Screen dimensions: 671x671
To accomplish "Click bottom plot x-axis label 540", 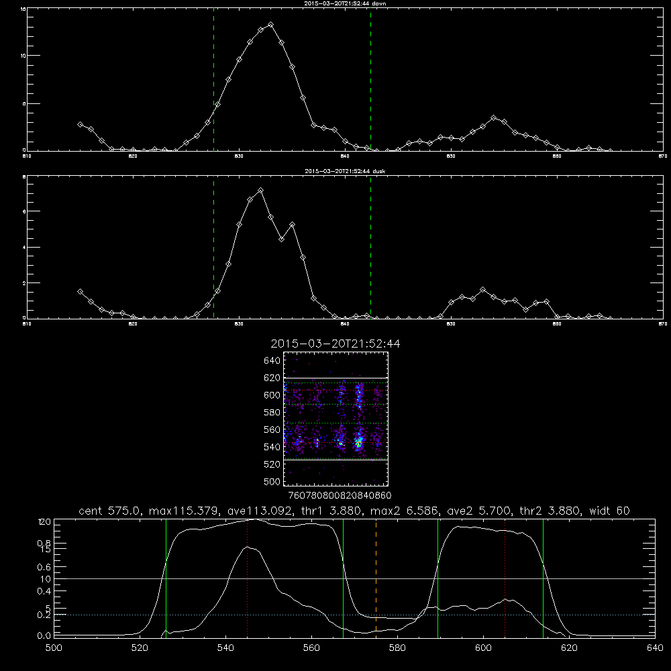I will tap(225, 648).
